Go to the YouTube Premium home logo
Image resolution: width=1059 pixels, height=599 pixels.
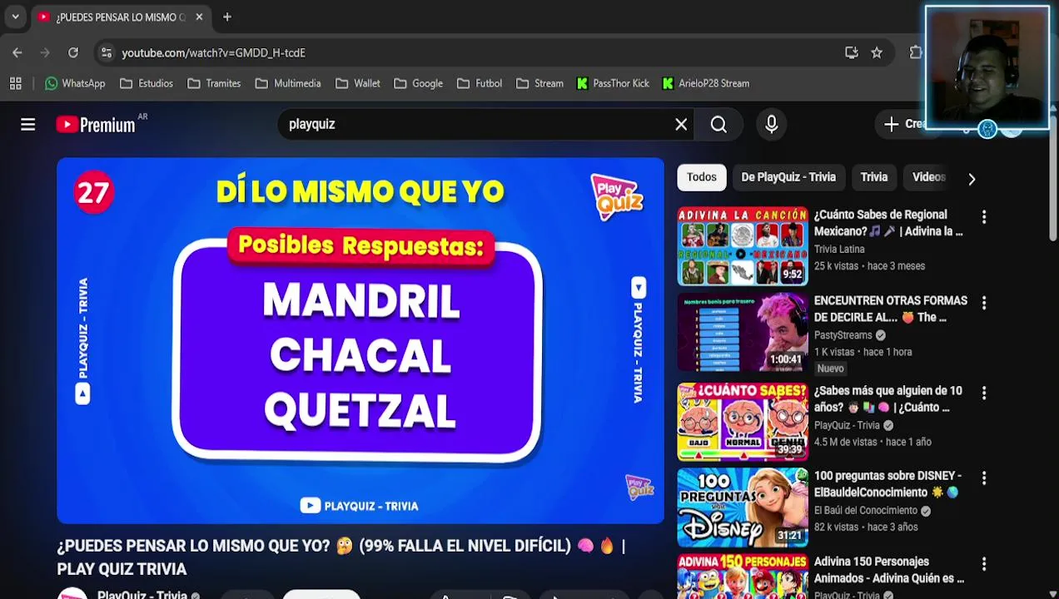(x=96, y=125)
